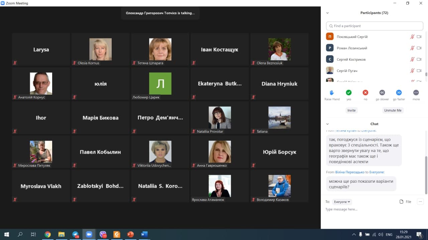
Task: Select Viktoriia Udovychenko video tile
Action: (160, 152)
